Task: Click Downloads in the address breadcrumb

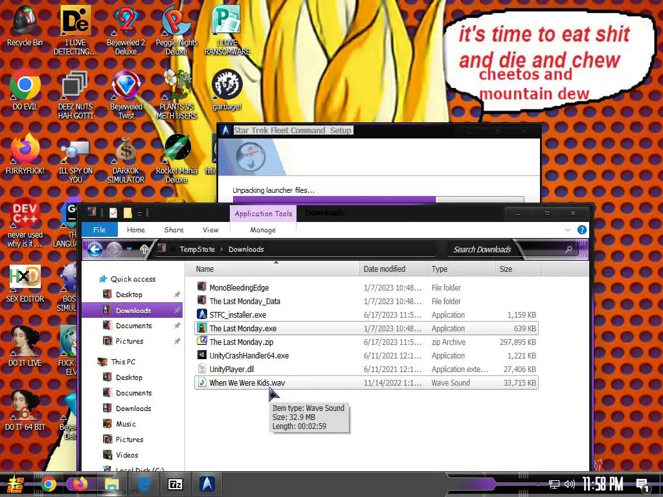Action: pyautogui.click(x=246, y=249)
